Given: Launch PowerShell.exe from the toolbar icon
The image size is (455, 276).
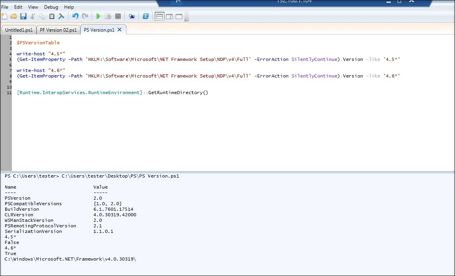Looking at the screenshot, I should click(x=146, y=16).
